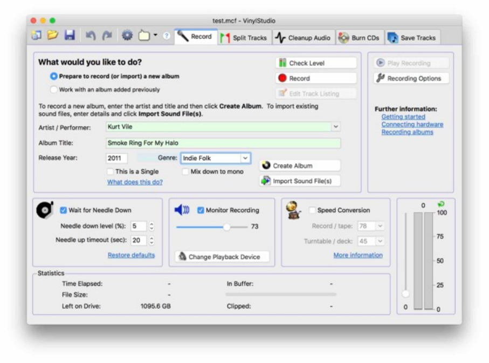This screenshot has width=489, height=363.
Task: Click the vertical recording level slider knob
Action: [x=405, y=294]
